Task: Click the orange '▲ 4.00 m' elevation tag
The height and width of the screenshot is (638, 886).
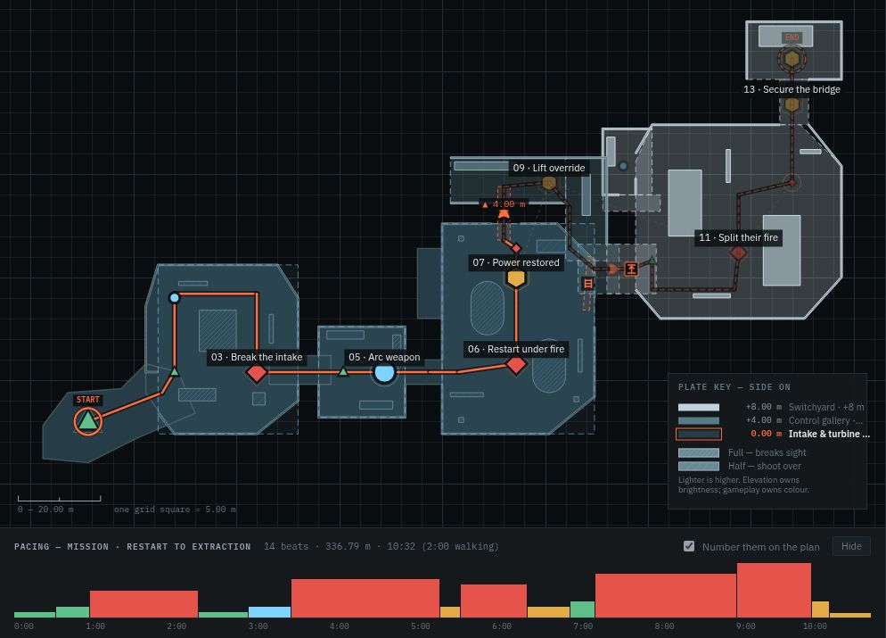Action: pyautogui.click(x=504, y=204)
